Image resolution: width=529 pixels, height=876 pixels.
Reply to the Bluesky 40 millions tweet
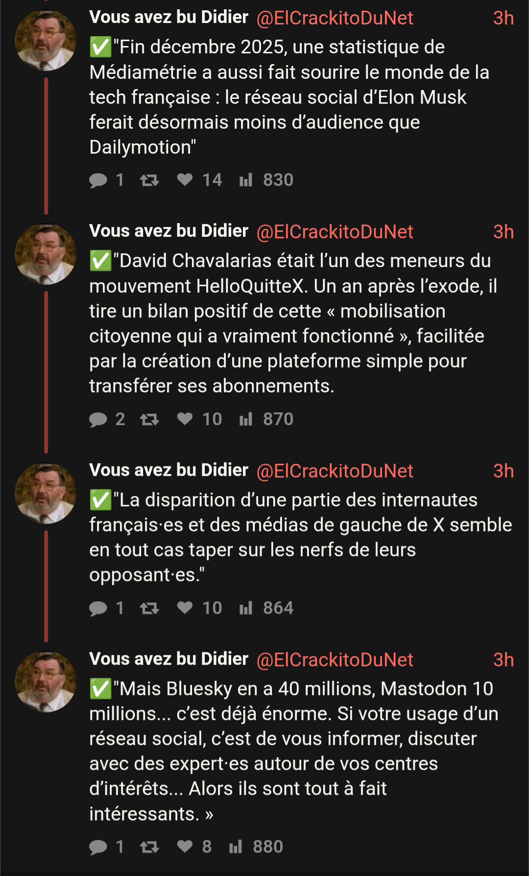point(98,848)
